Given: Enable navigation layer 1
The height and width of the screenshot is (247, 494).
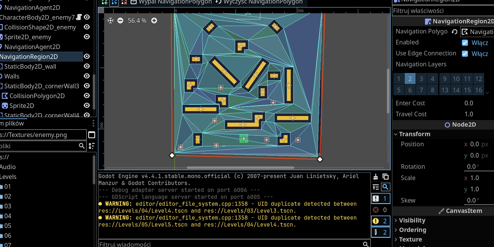Looking at the screenshot, I should click(x=399, y=79).
